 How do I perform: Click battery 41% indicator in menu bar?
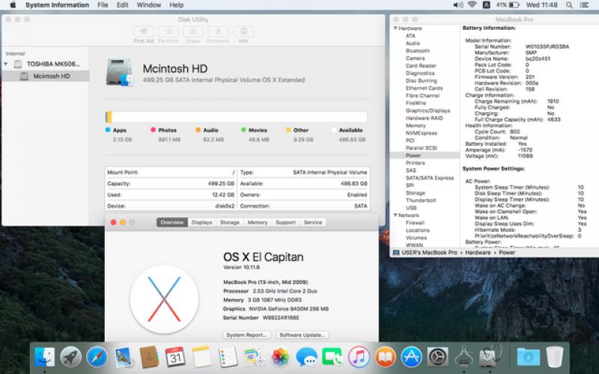click(x=508, y=5)
